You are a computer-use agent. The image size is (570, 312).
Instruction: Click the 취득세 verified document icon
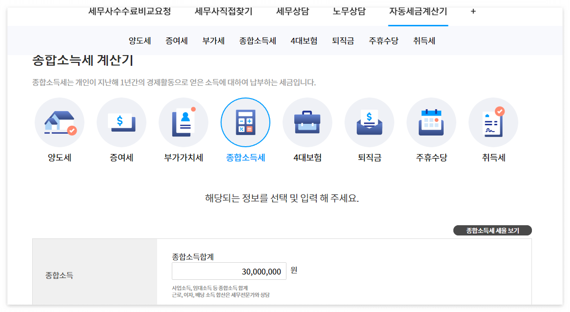coord(493,122)
